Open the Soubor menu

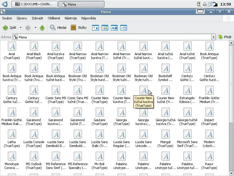point(7,18)
